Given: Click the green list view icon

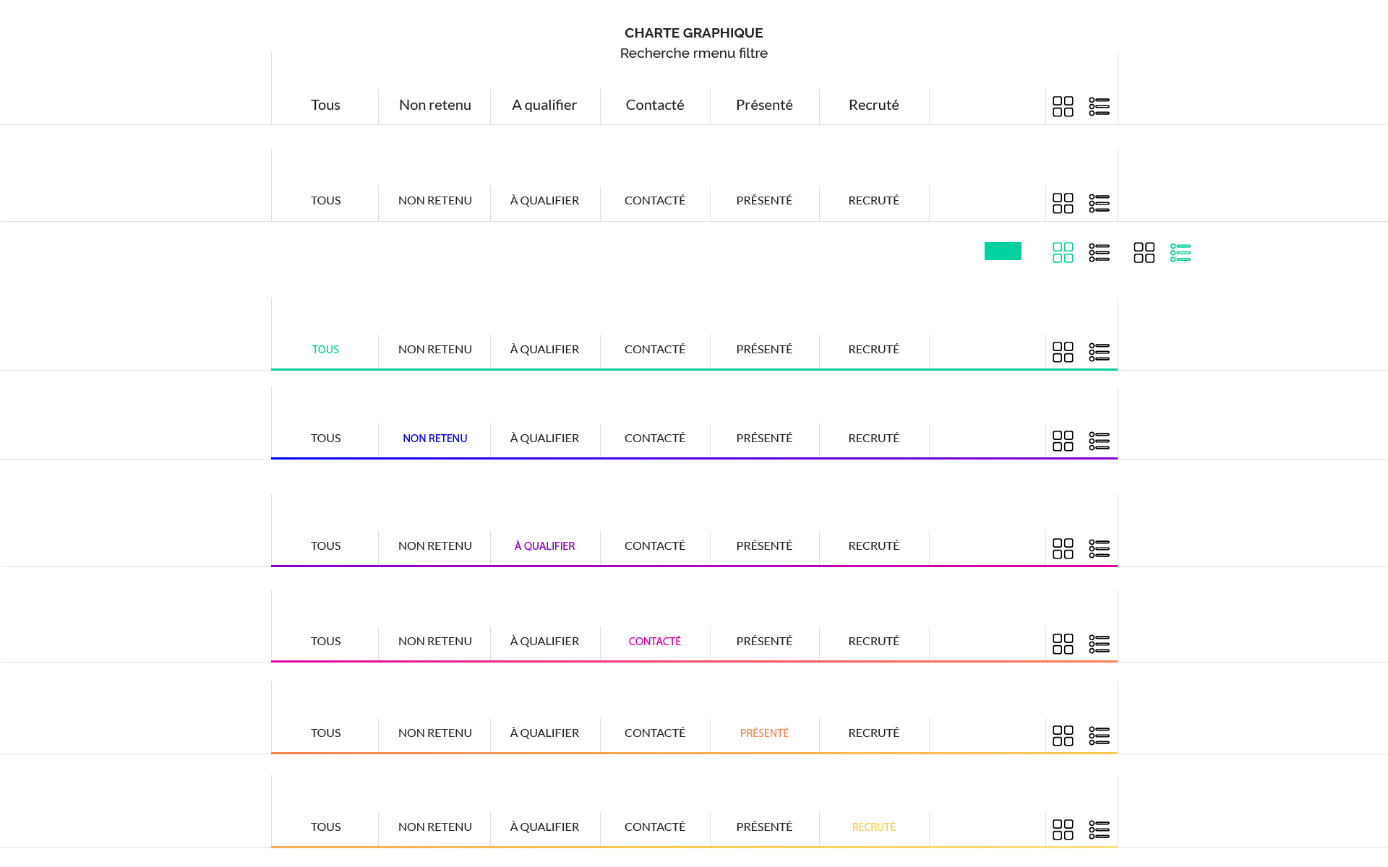Looking at the screenshot, I should pos(1180,252).
